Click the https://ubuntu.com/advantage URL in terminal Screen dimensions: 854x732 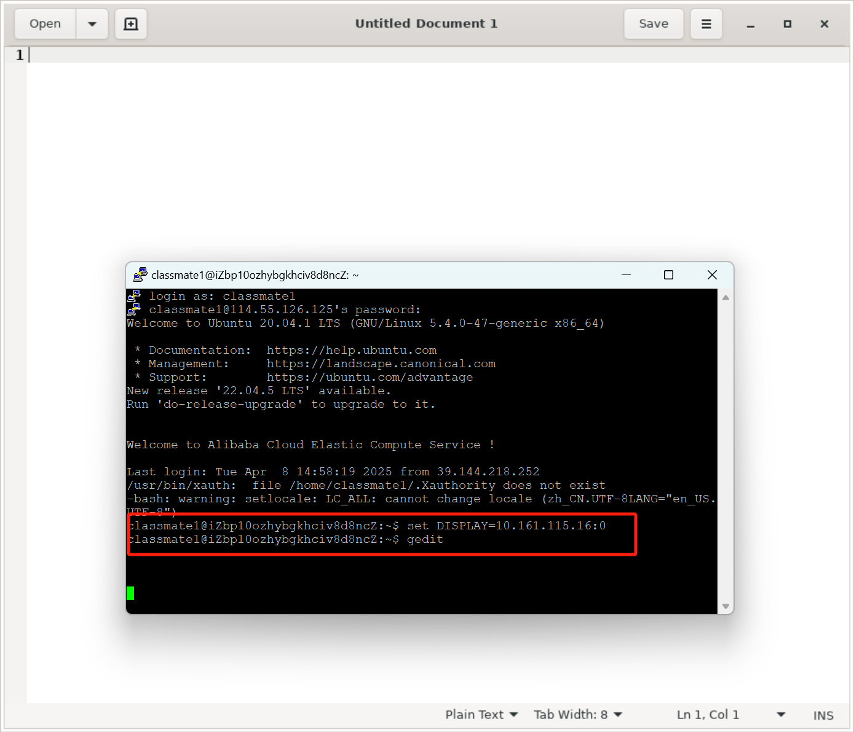coord(370,377)
